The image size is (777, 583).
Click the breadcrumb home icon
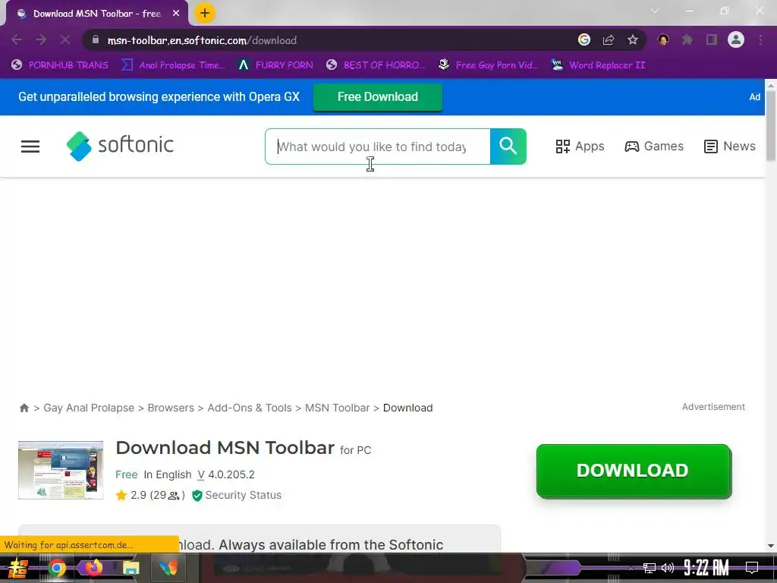click(x=24, y=408)
